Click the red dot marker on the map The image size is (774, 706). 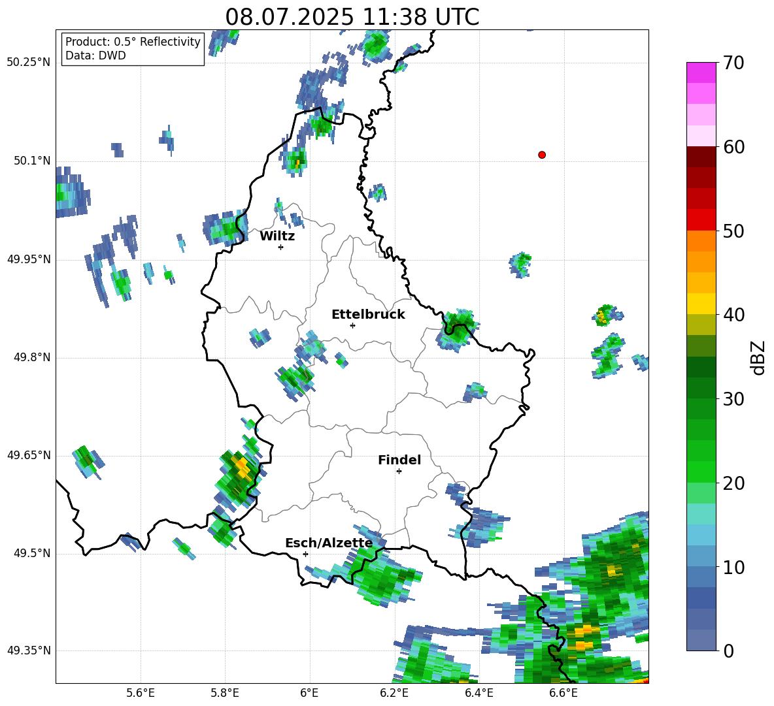[541, 155]
